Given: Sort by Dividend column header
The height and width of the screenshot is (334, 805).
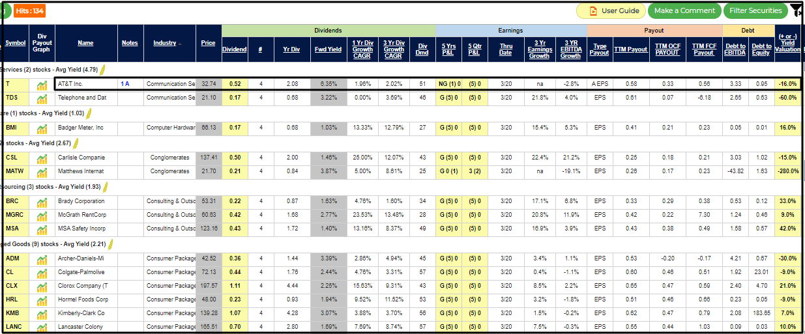Looking at the screenshot, I should [235, 49].
